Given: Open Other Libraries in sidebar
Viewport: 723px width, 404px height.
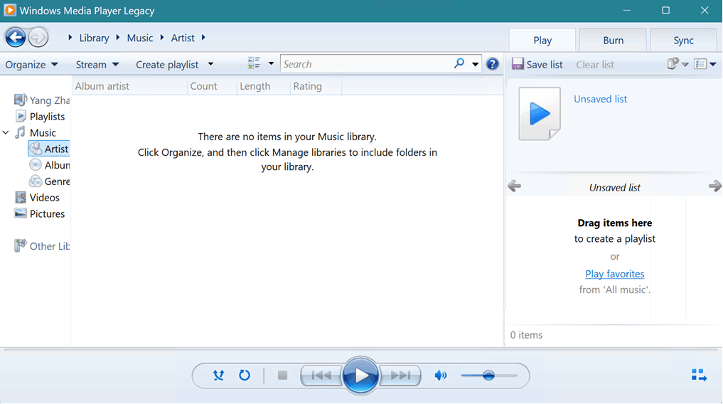Looking at the screenshot, I should [41, 246].
